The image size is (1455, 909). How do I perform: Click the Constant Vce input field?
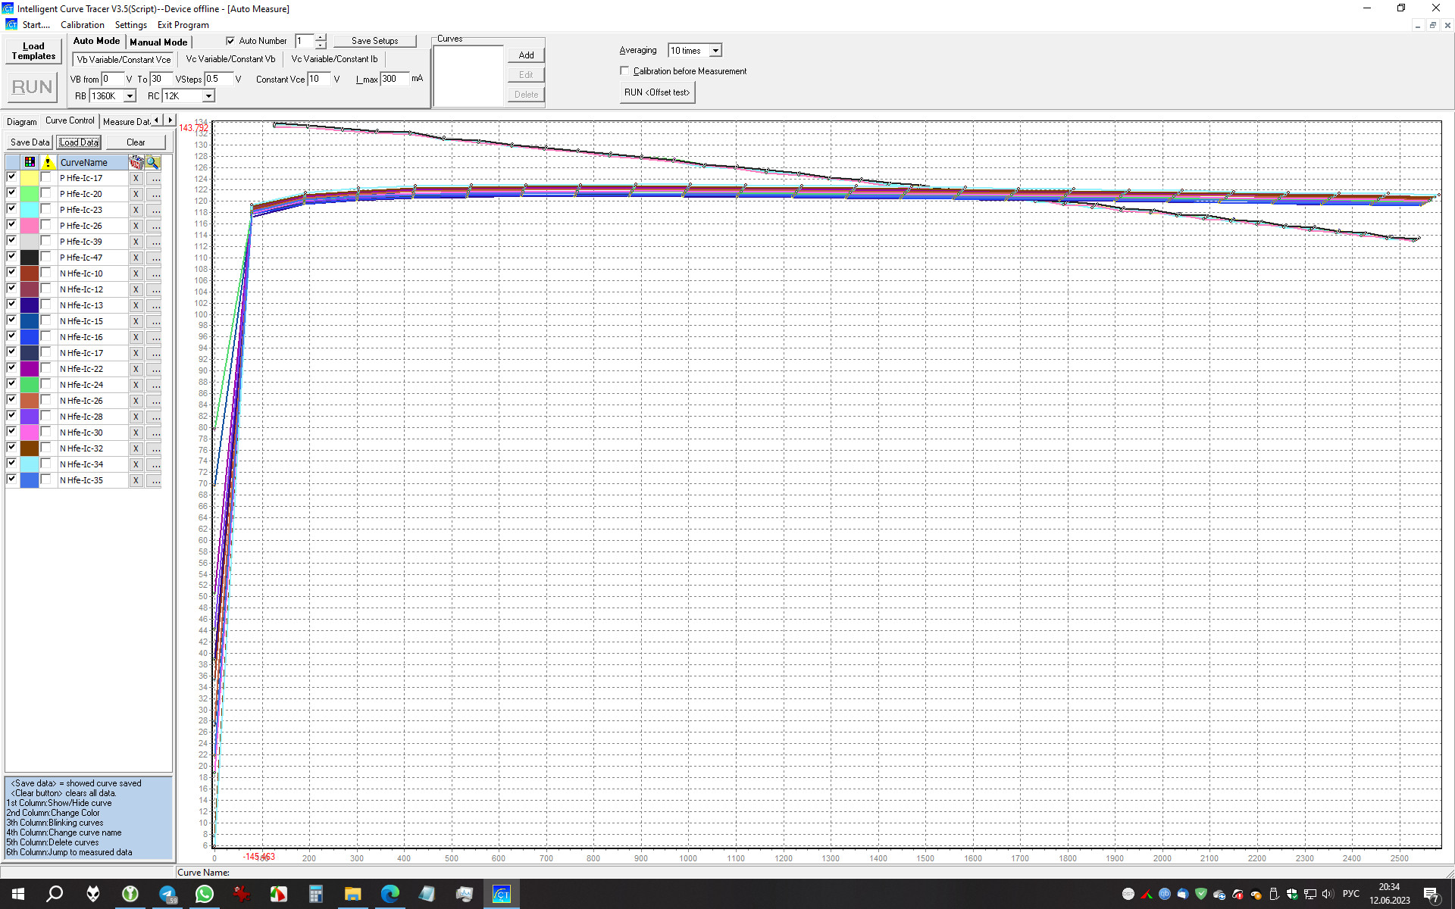tap(318, 79)
